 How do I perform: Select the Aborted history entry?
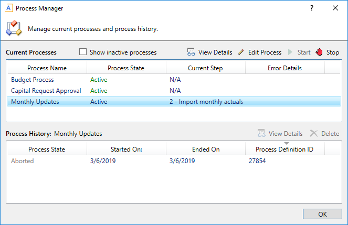point(23,161)
